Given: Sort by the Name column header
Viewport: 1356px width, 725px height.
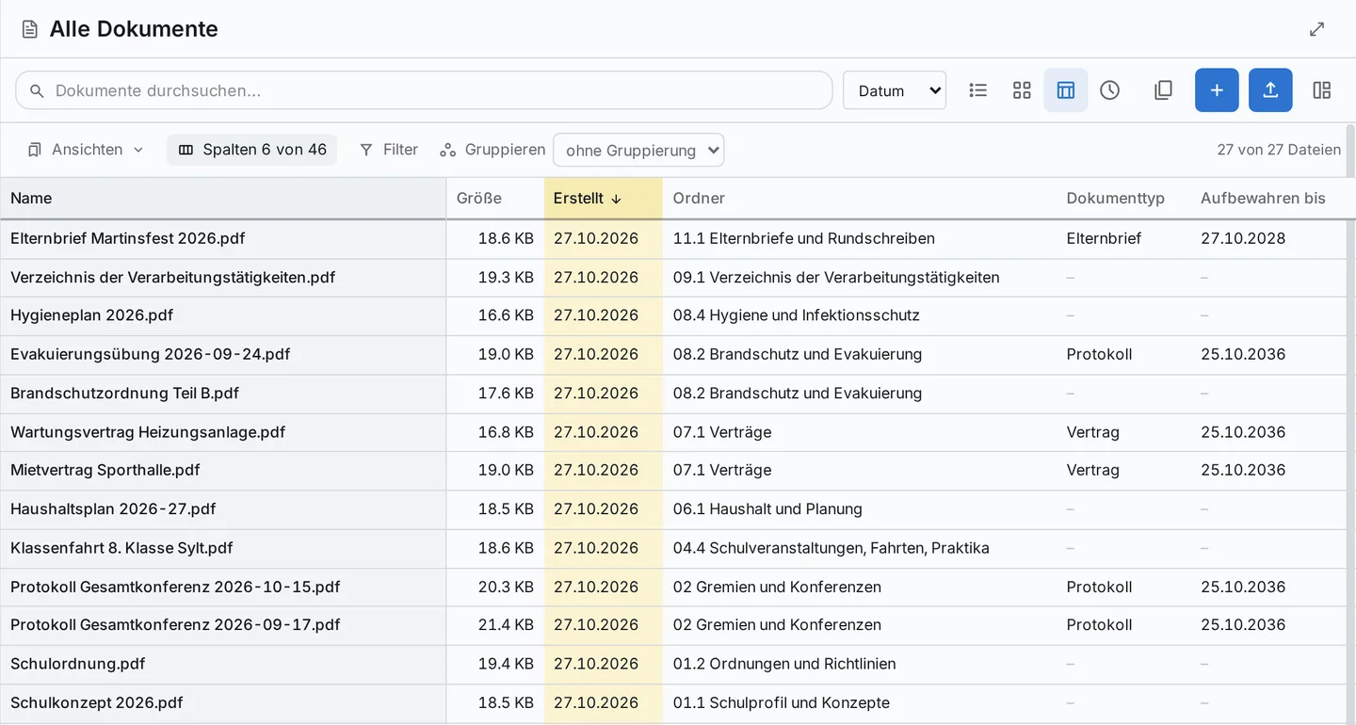Looking at the screenshot, I should coord(223,198).
